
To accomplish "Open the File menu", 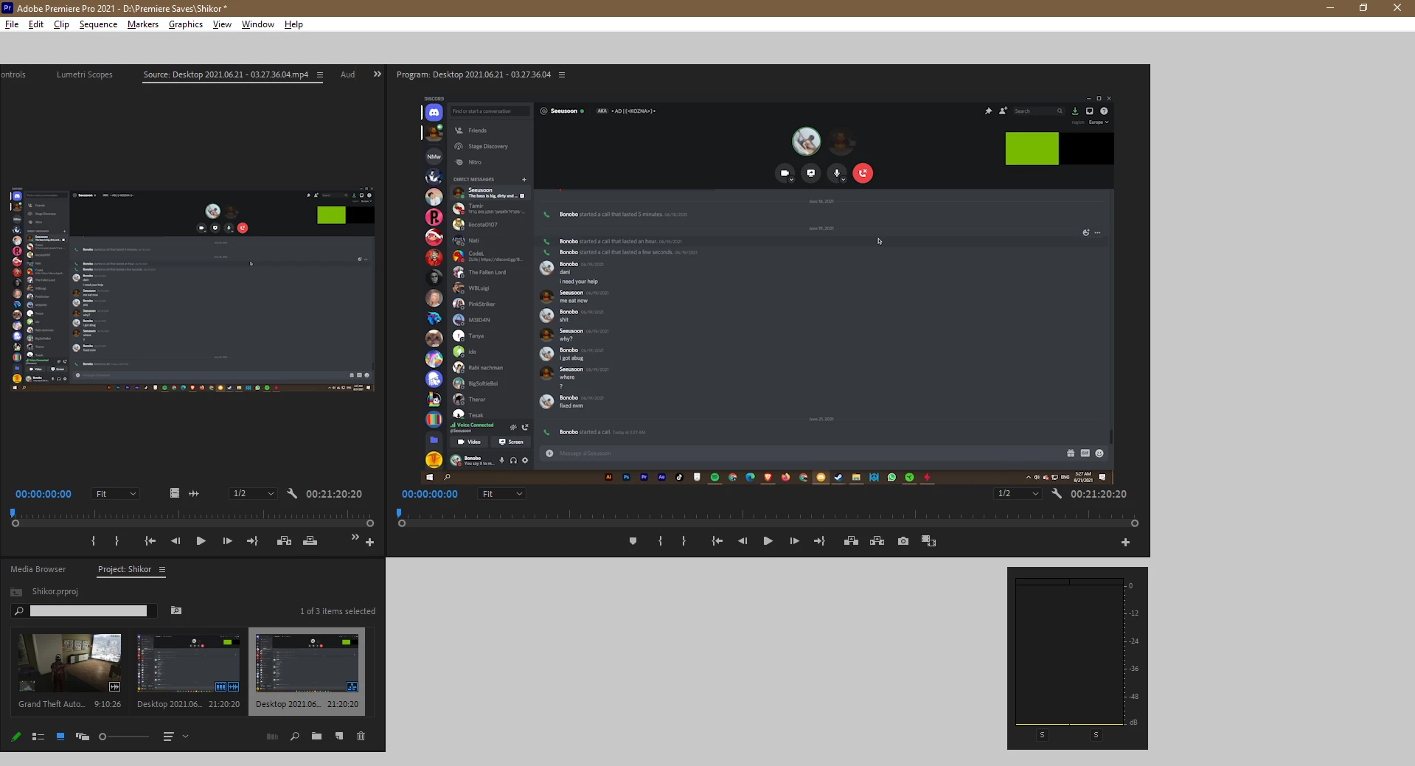I will coord(12,24).
